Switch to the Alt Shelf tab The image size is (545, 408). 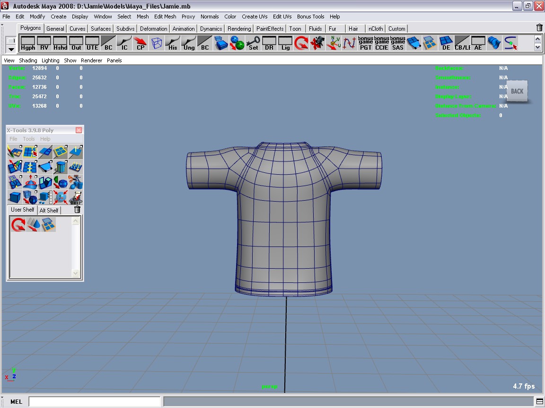tap(49, 210)
